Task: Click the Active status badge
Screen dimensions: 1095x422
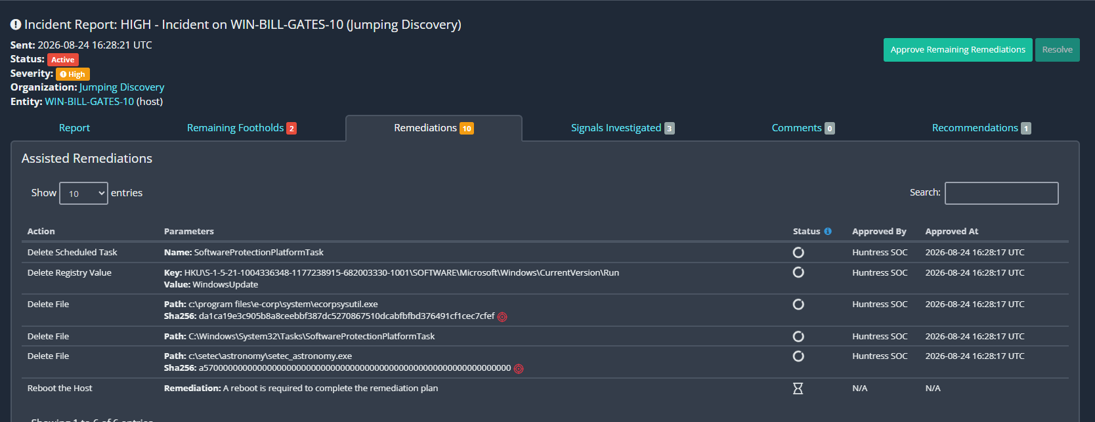Action: 63,60
